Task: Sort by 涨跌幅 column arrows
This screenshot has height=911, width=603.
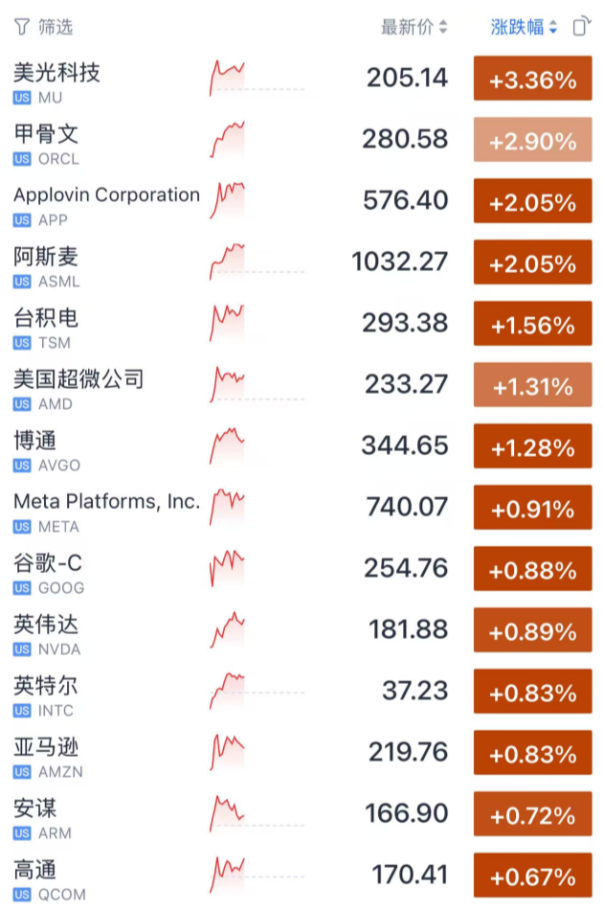Action: coord(553,28)
